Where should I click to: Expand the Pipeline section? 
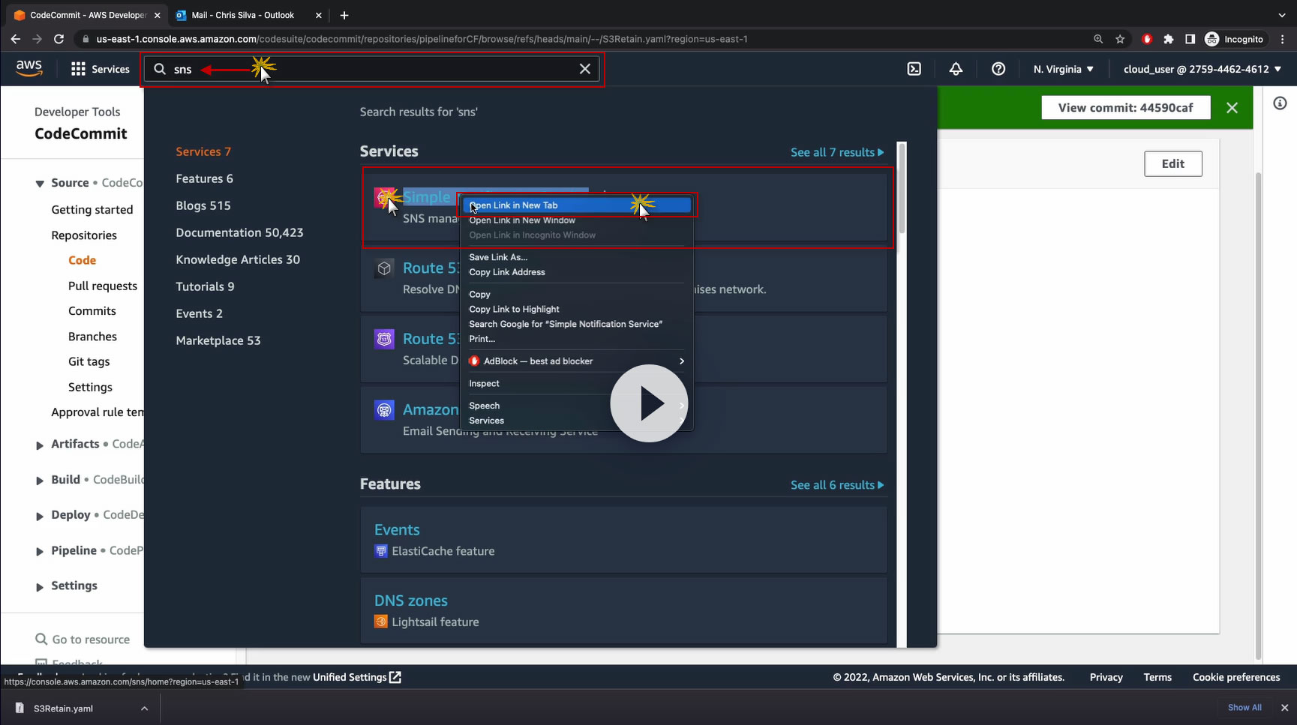(40, 552)
